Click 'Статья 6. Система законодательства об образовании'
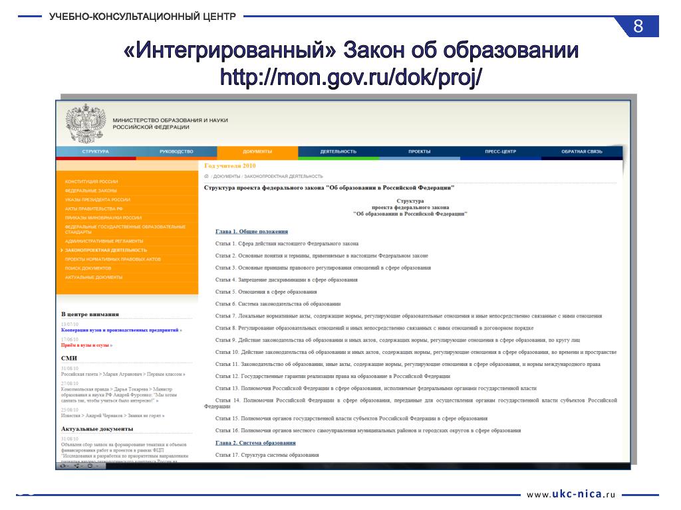 coord(278,304)
